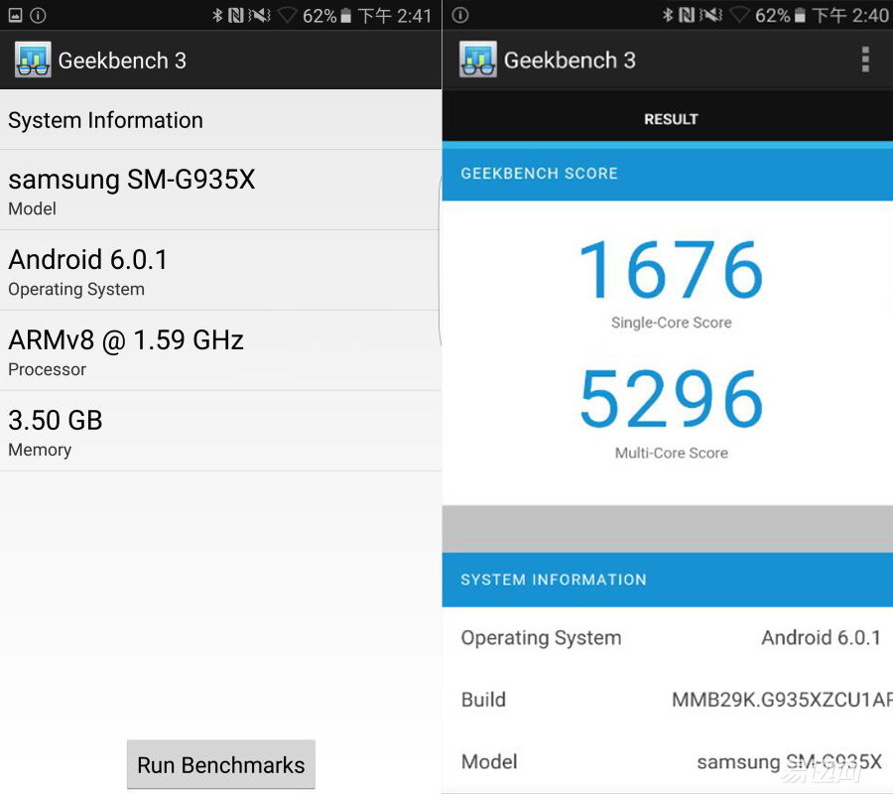Tap the 2:40 clock in right status bar
The width and height of the screenshot is (893, 794).
point(871,16)
